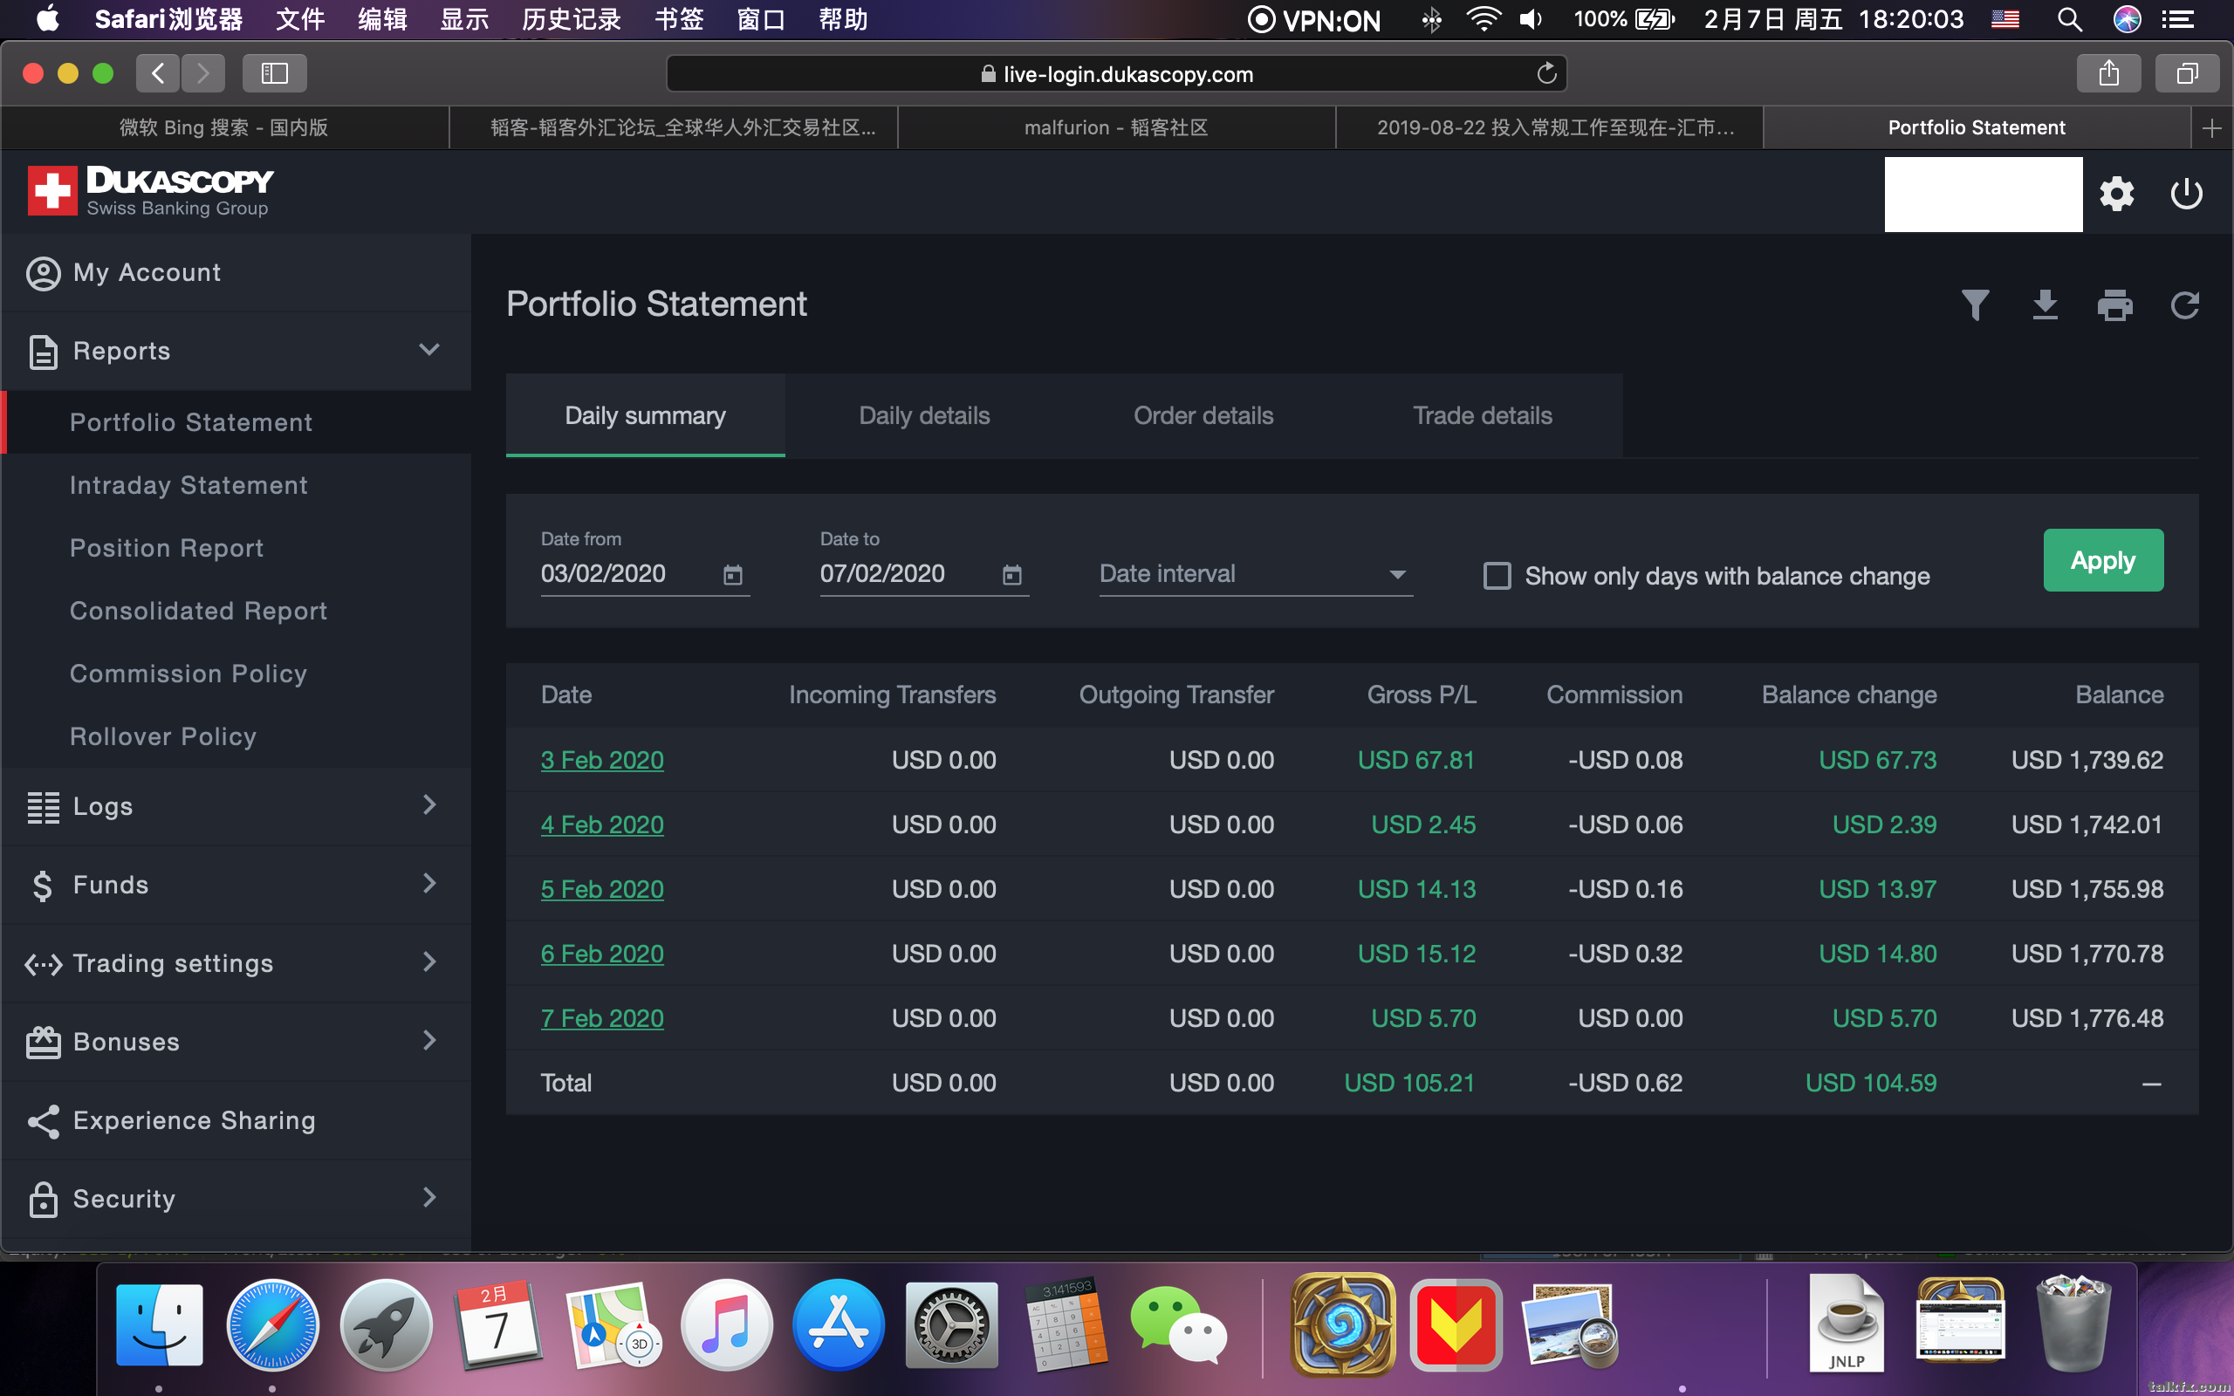2234x1396 pixels.
Task: Reload page in Safari address bar
Action: (x=1546, y=73)
